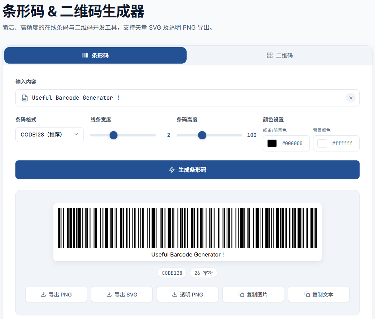Click the 复制图片 button
This screenshot has width=375, height=319.
(253, 294)
